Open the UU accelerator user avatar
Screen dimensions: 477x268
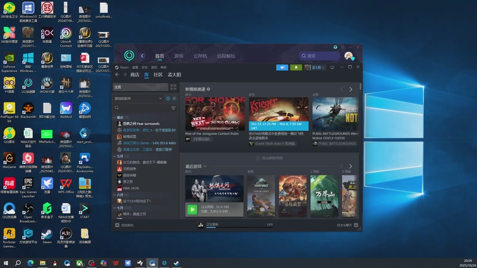pyautogui.click(x=349, y=55)
